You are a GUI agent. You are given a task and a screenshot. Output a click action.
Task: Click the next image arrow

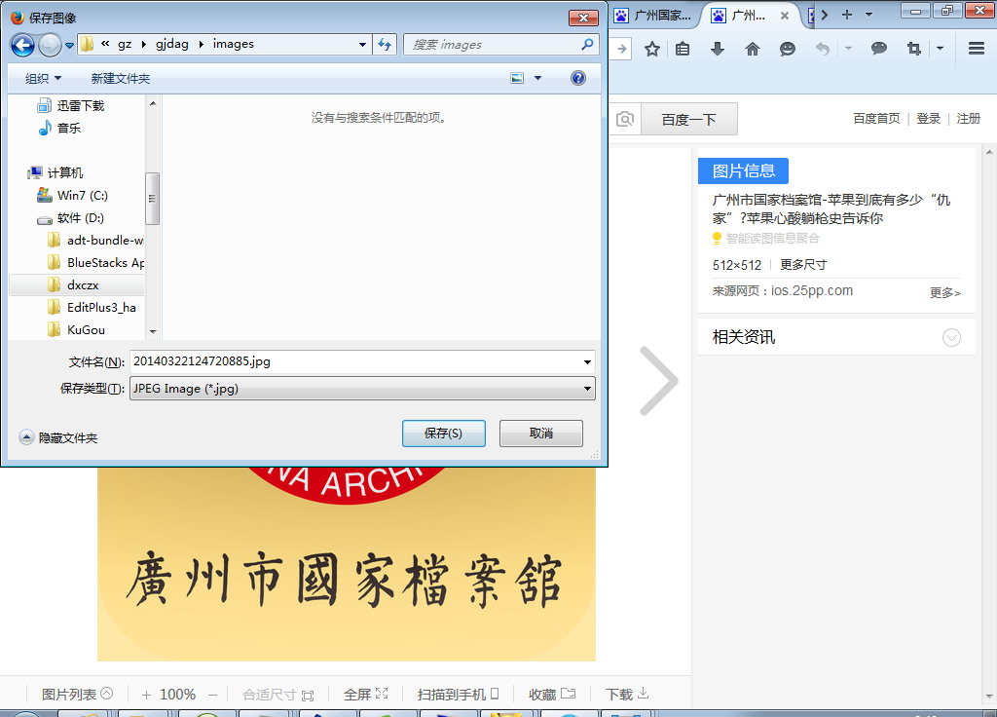(x=658, y=380)
